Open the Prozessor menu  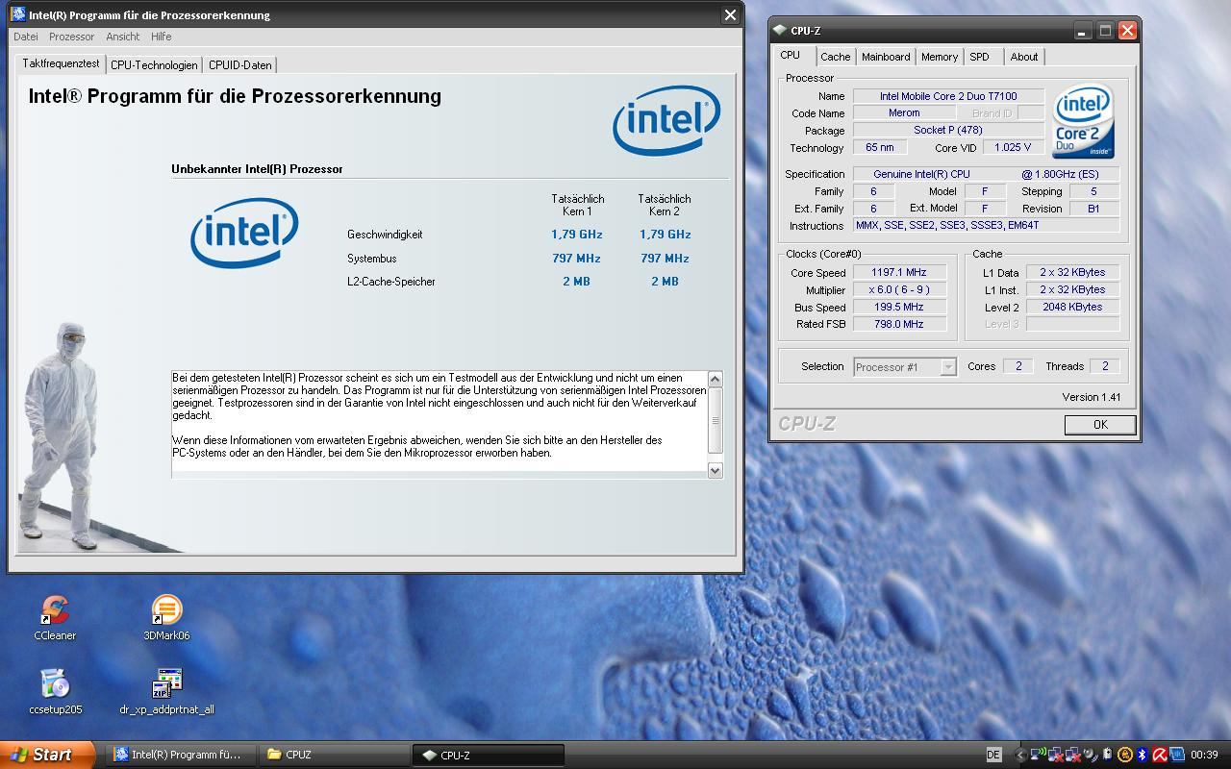click(x=71, y=37)
